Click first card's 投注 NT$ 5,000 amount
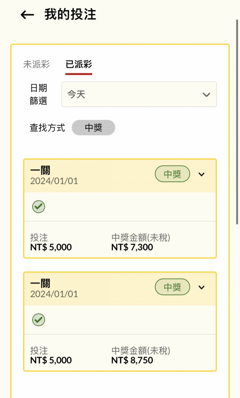Screen dimensions: 240x398 pos(51,247)
